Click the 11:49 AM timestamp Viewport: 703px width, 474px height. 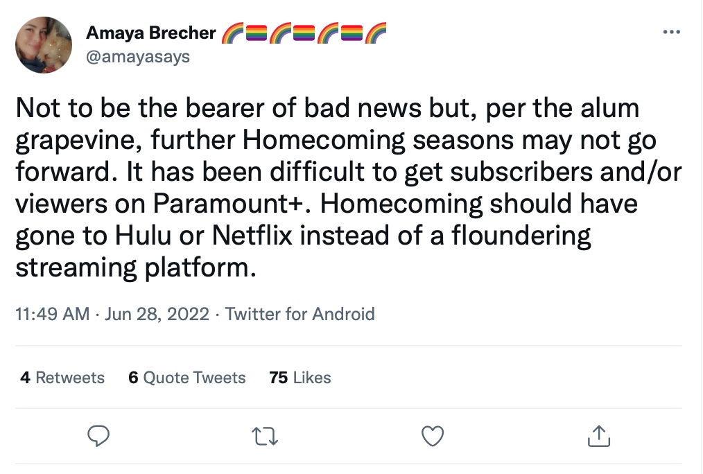(53, 314)
